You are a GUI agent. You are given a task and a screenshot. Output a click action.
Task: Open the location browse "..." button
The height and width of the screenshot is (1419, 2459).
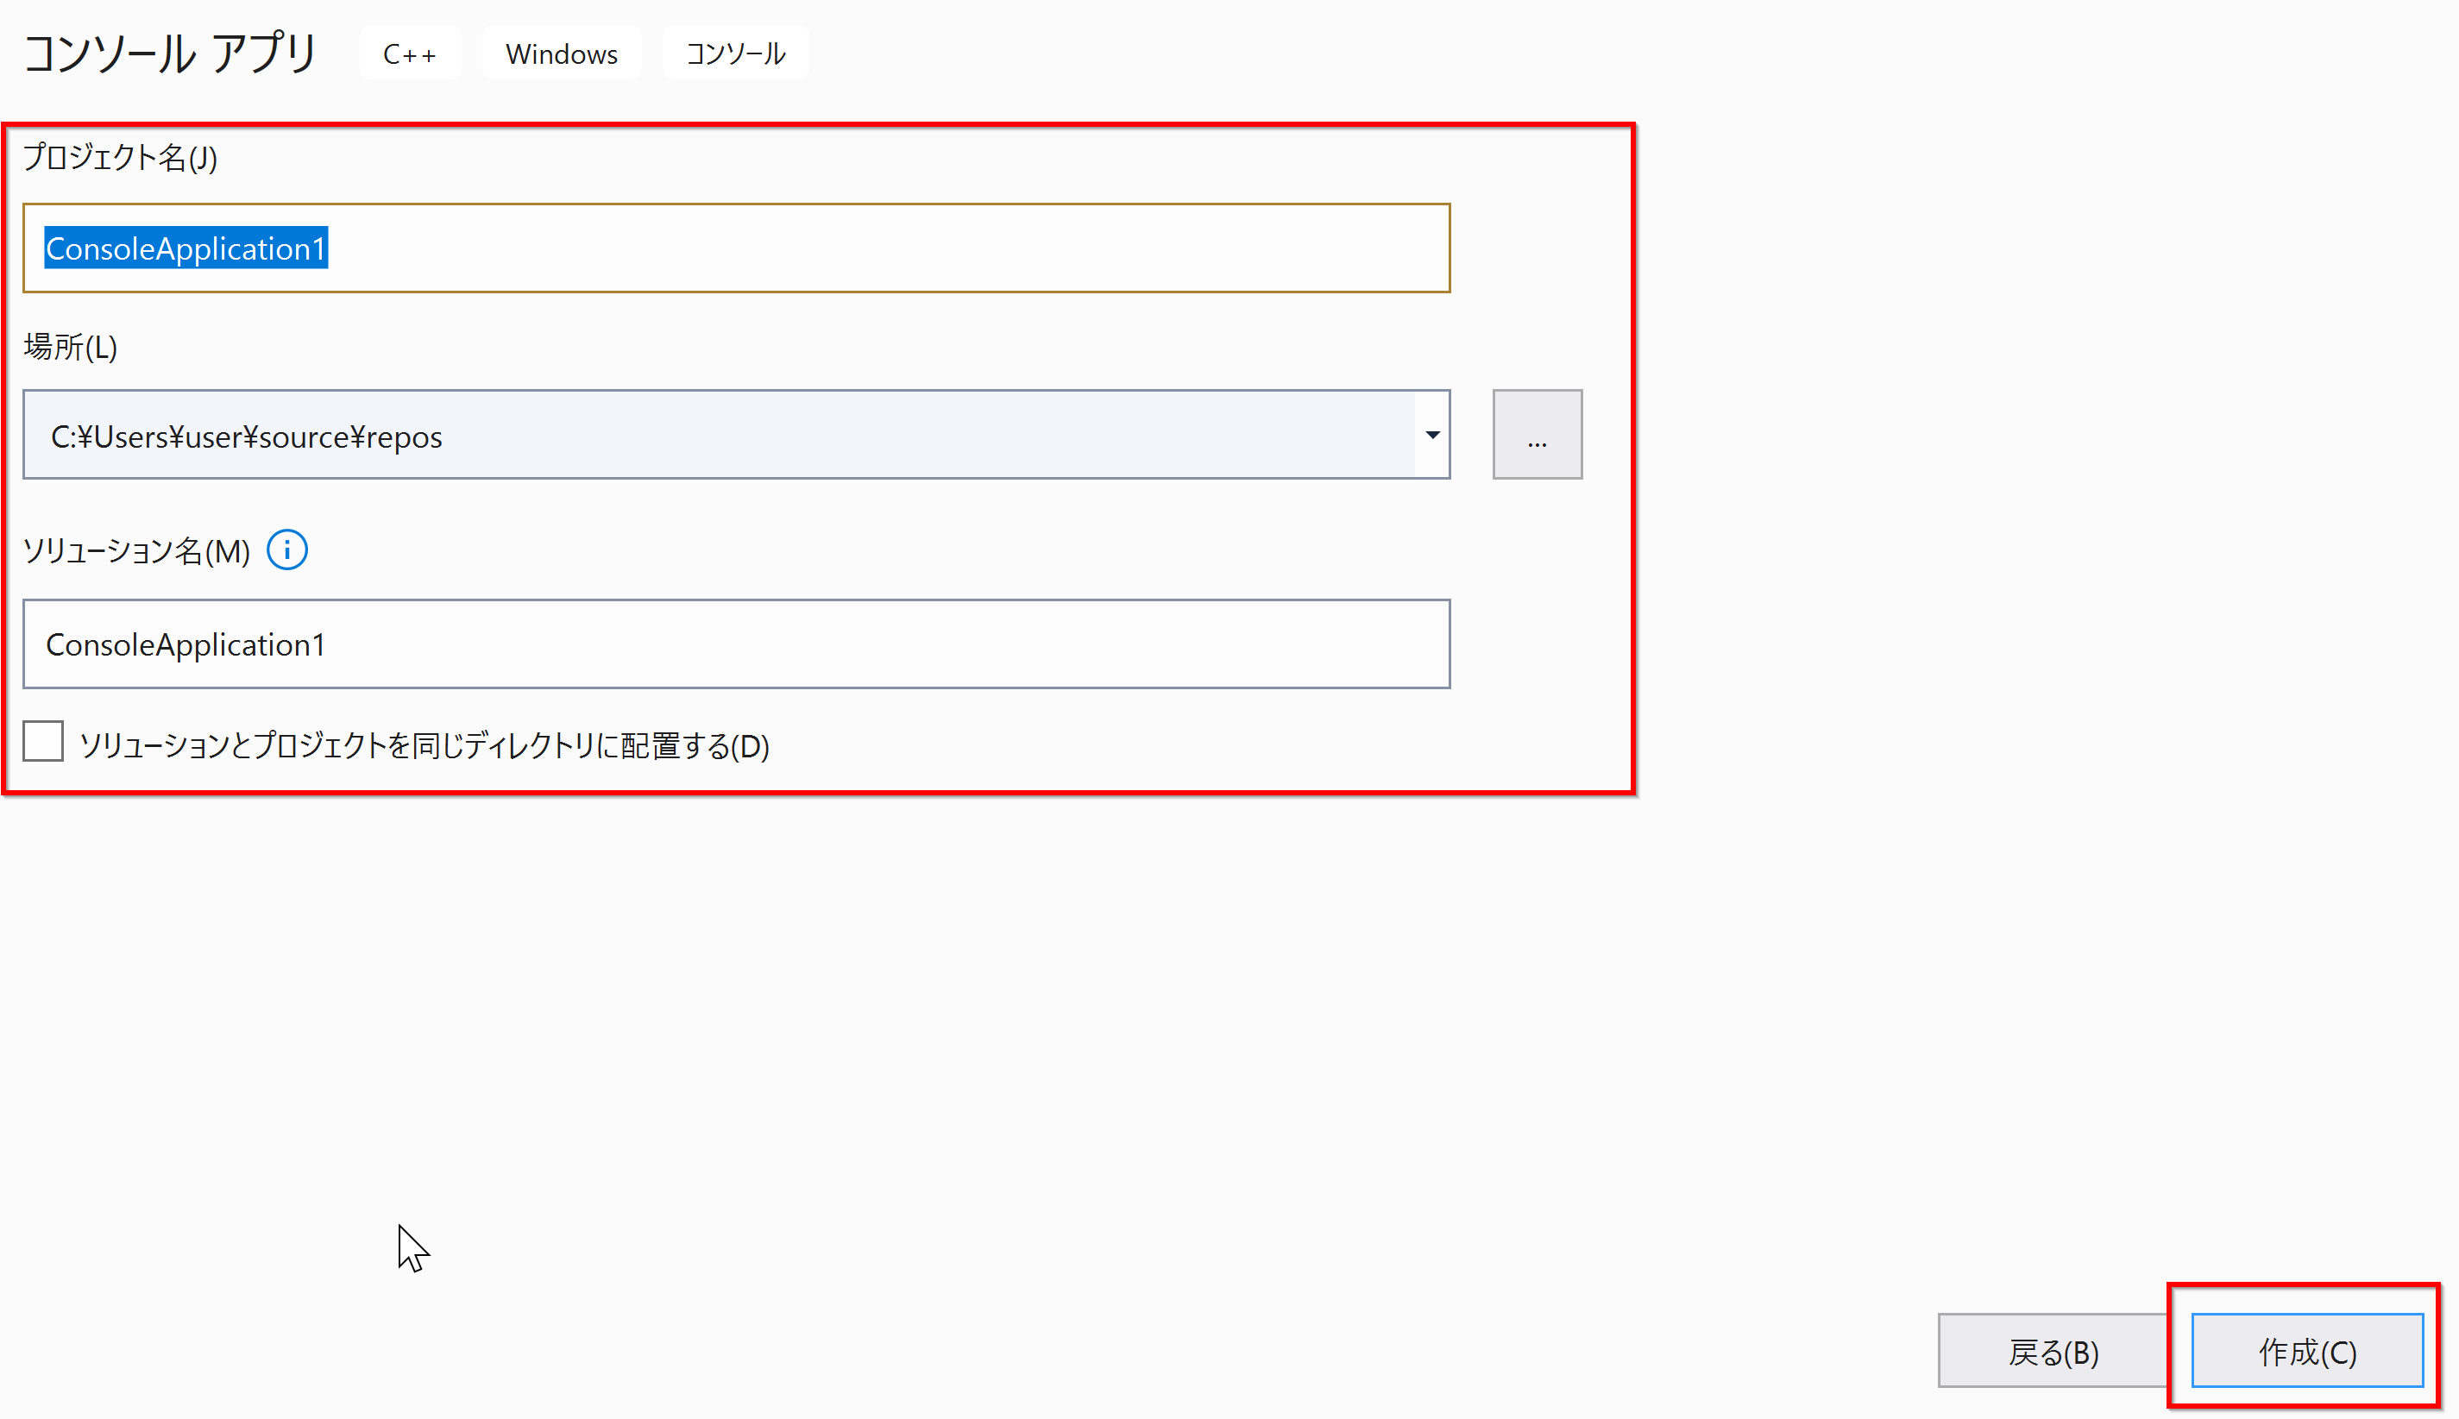(1537, 435)
